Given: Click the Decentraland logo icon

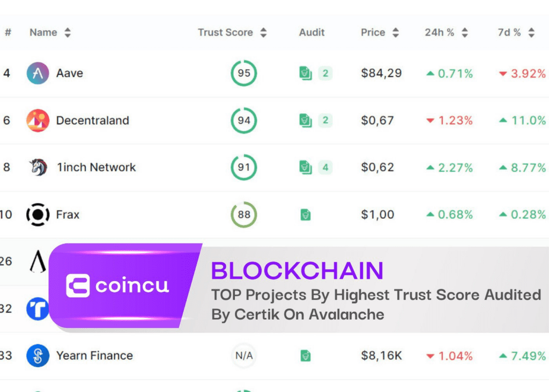Looking at the screenshot, I should [x=38, y=121].
